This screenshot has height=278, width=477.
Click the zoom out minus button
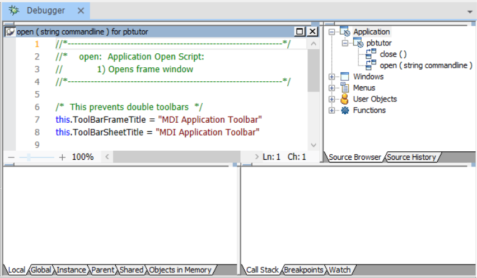point(11,157)
